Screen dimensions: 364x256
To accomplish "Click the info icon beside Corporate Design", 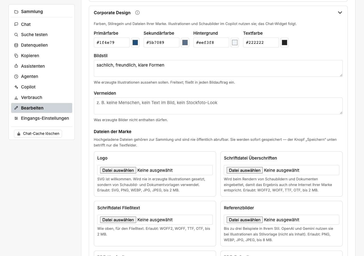I will [x=137, y=13].
